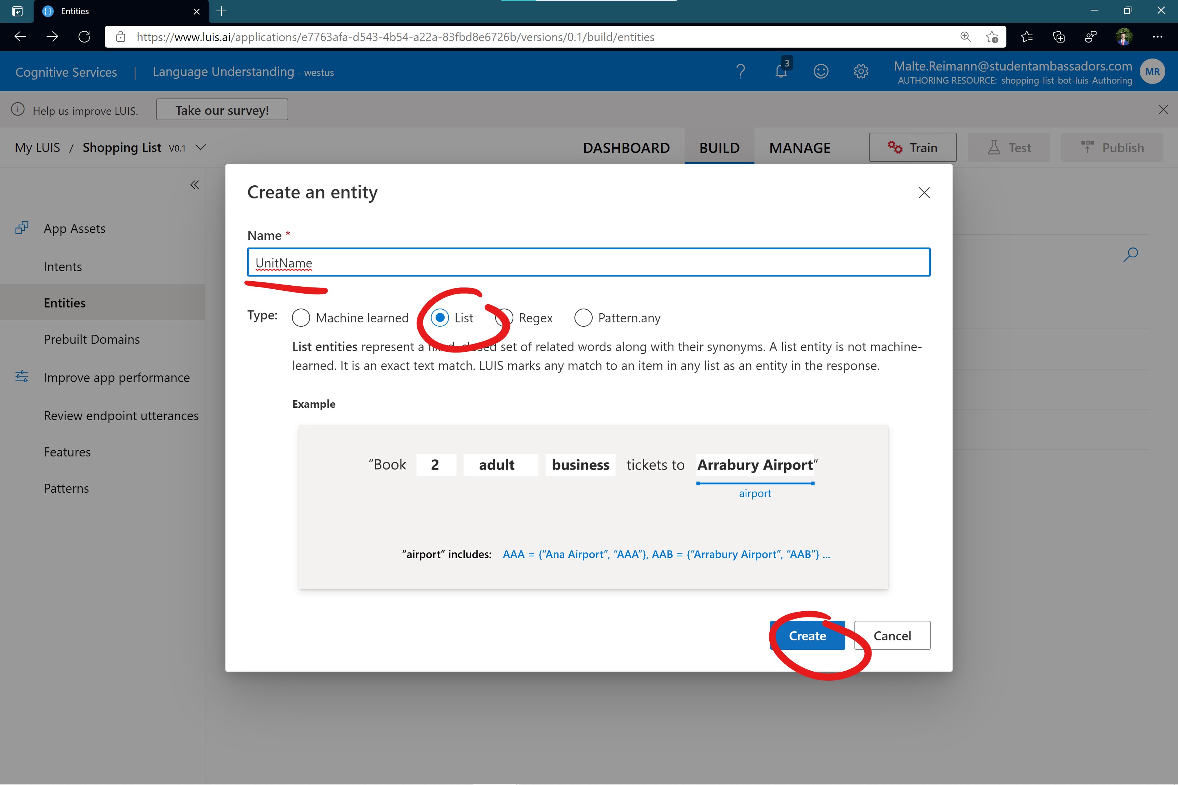Click the feedback smiley face icon
Screen dimensions: 1178x785
[x=820, y=72]
